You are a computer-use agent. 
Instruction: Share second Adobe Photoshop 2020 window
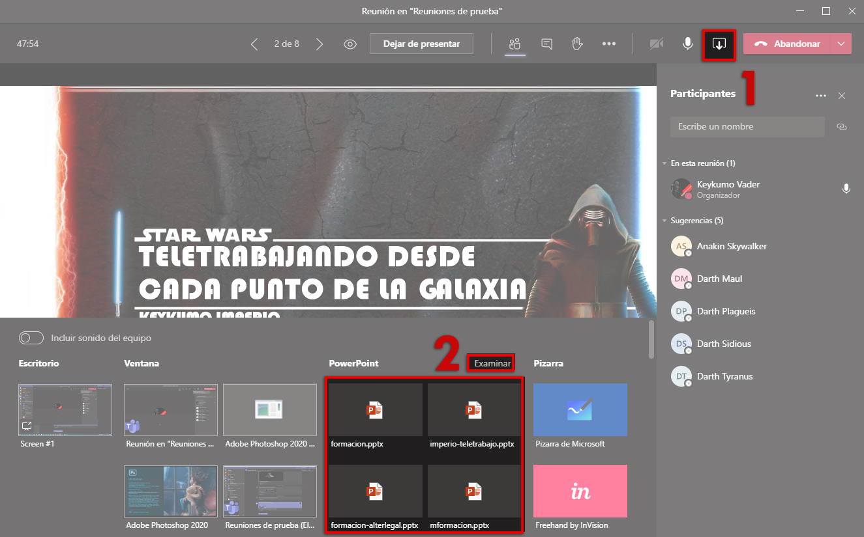[171, 491]
